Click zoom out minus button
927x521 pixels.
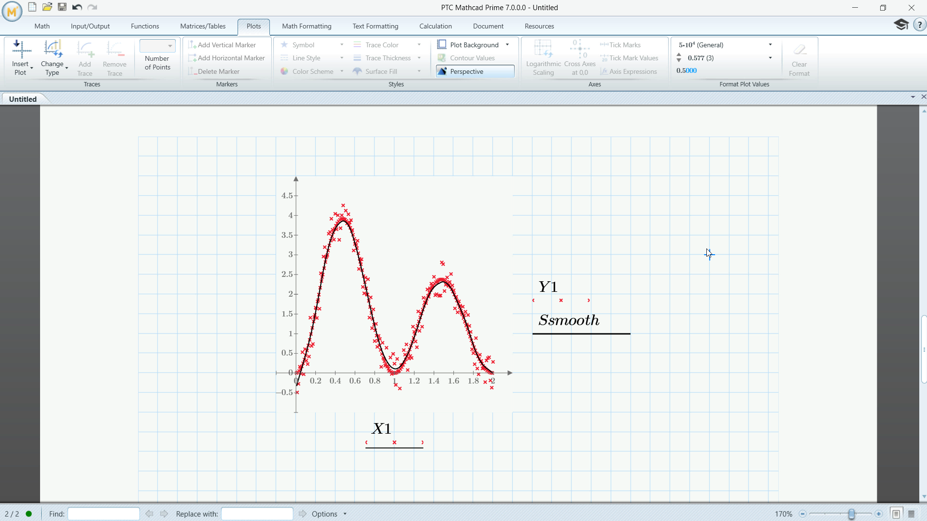pyautogui.click(x=802, y=514)
